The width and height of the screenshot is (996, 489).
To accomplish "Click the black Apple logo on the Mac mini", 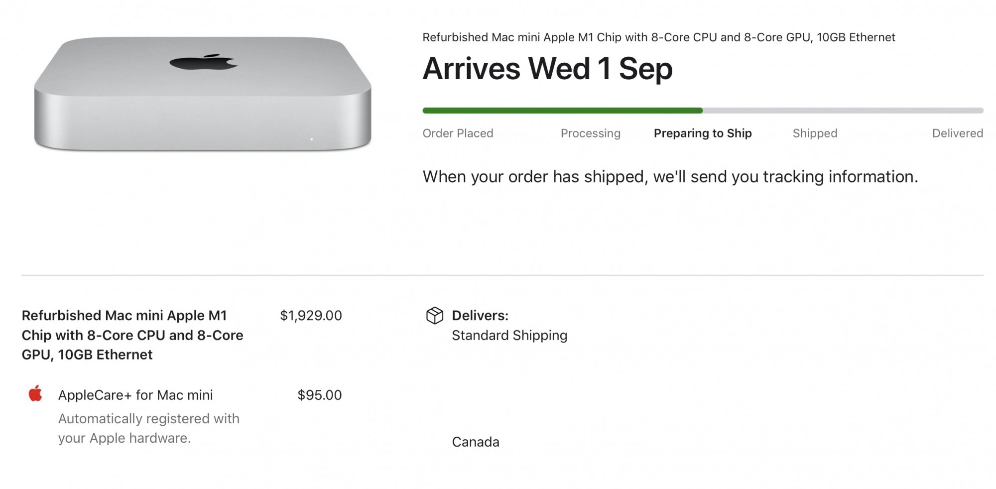I will (203, 63).
